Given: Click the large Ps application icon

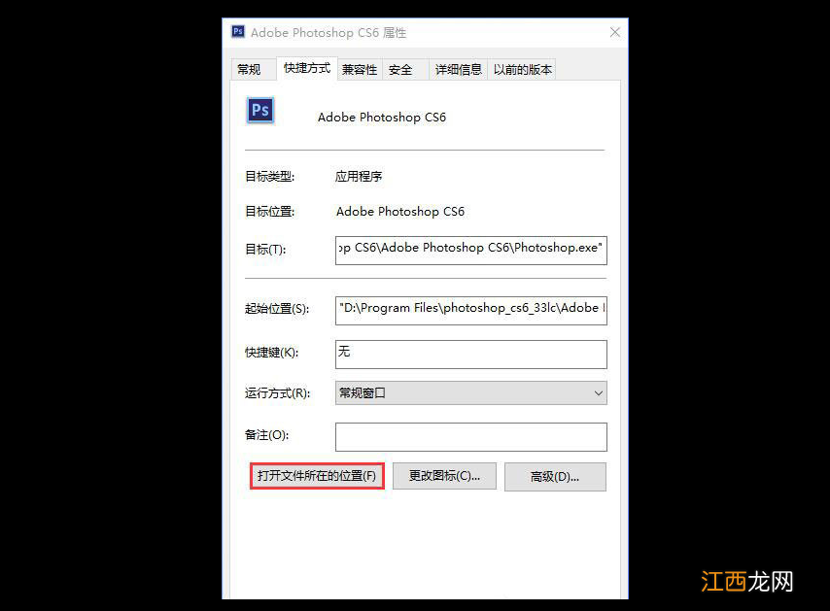Looking at the screenshot, I should pos(259,110).
